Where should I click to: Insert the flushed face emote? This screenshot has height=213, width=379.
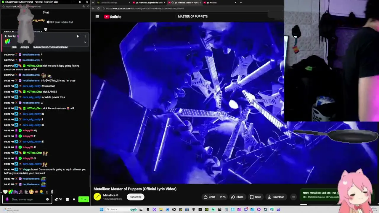[31, 192]
